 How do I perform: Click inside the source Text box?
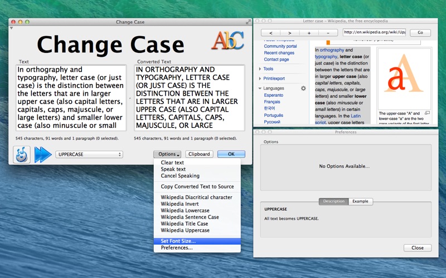(x=71, y=98)
